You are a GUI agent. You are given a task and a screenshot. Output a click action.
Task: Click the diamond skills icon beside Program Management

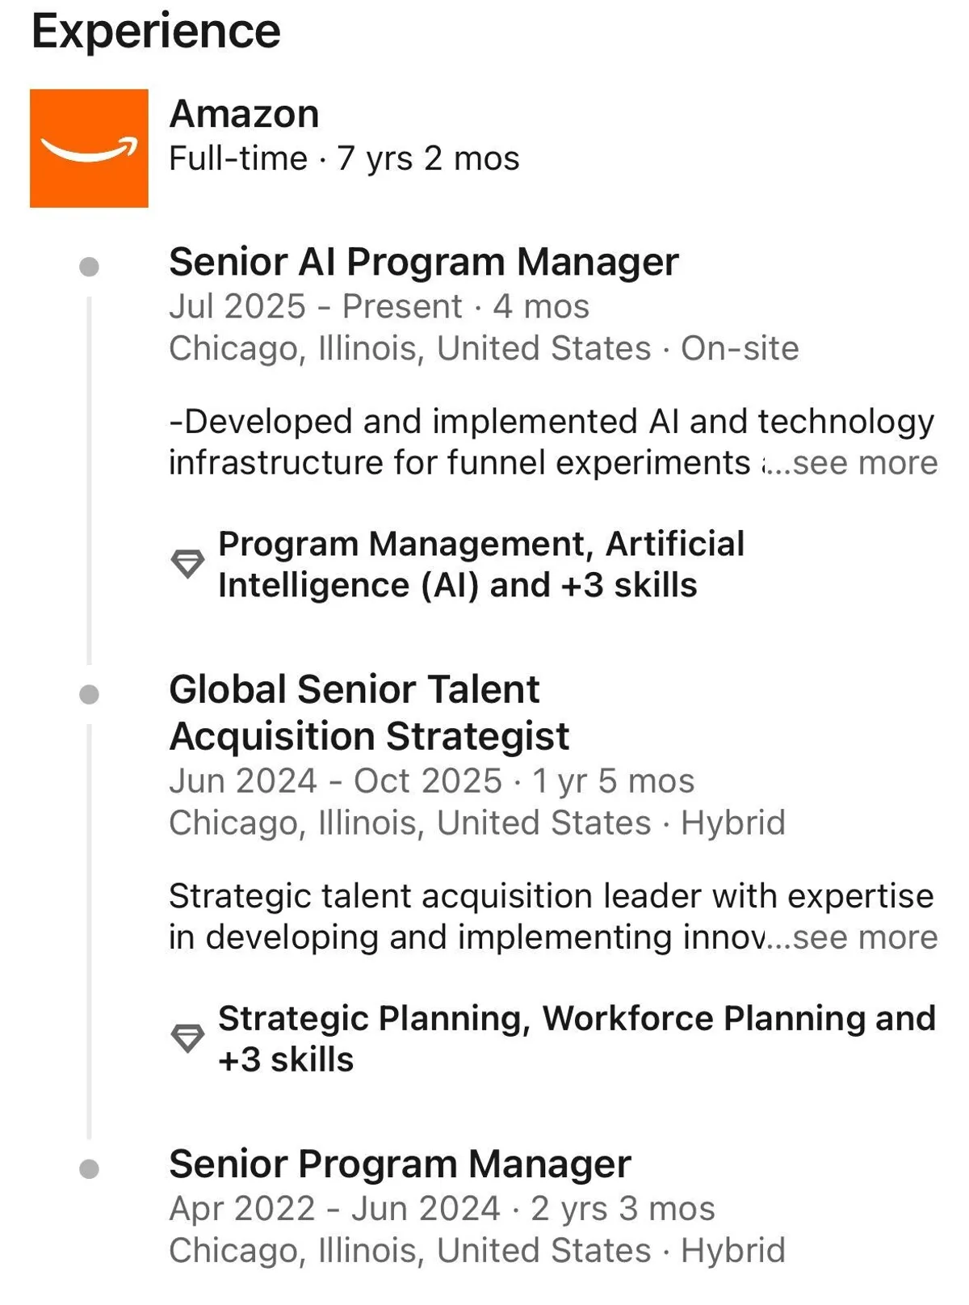(x=187, y=564)
